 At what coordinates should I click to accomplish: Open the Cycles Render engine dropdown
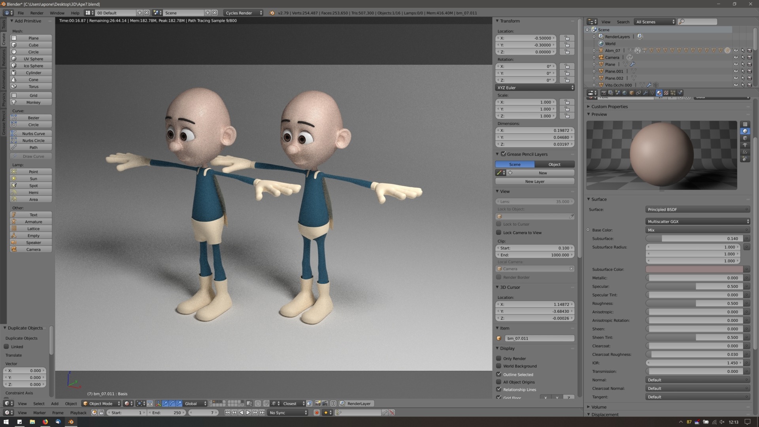243,13
